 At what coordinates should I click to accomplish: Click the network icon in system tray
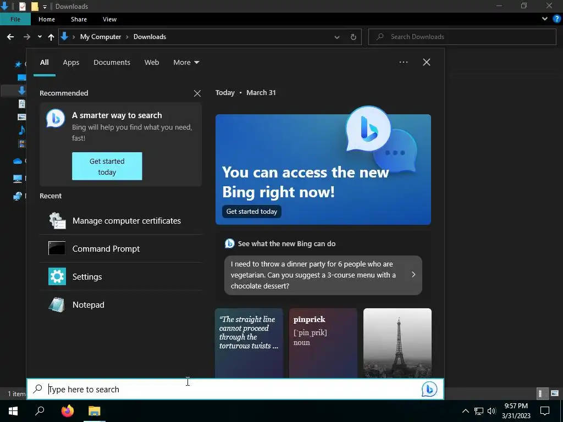point(479,411)
